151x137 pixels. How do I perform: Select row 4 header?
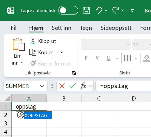click(6, 132)
